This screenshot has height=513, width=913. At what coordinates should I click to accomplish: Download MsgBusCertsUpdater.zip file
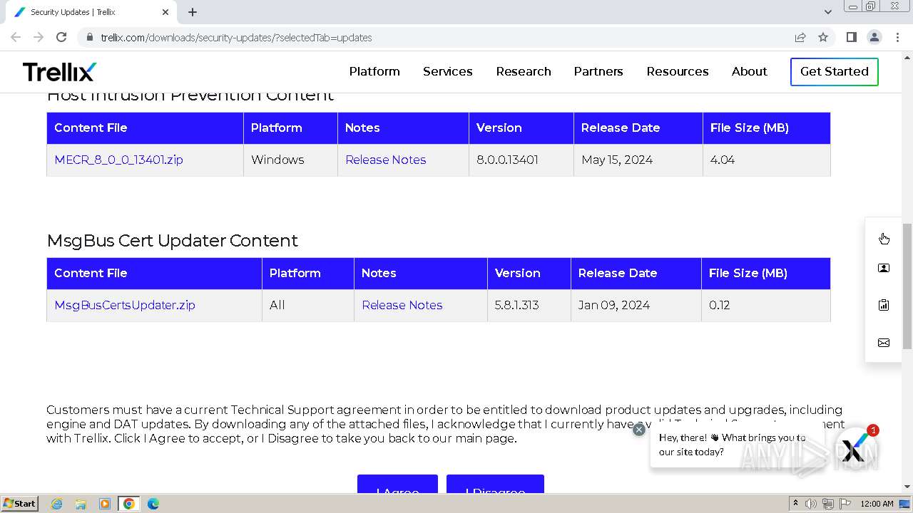coord(125,305)
